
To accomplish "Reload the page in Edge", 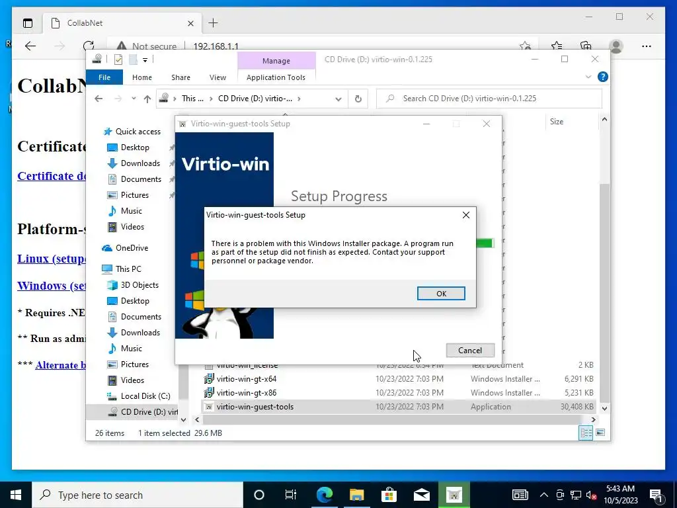I will click(x=89, y=46).
